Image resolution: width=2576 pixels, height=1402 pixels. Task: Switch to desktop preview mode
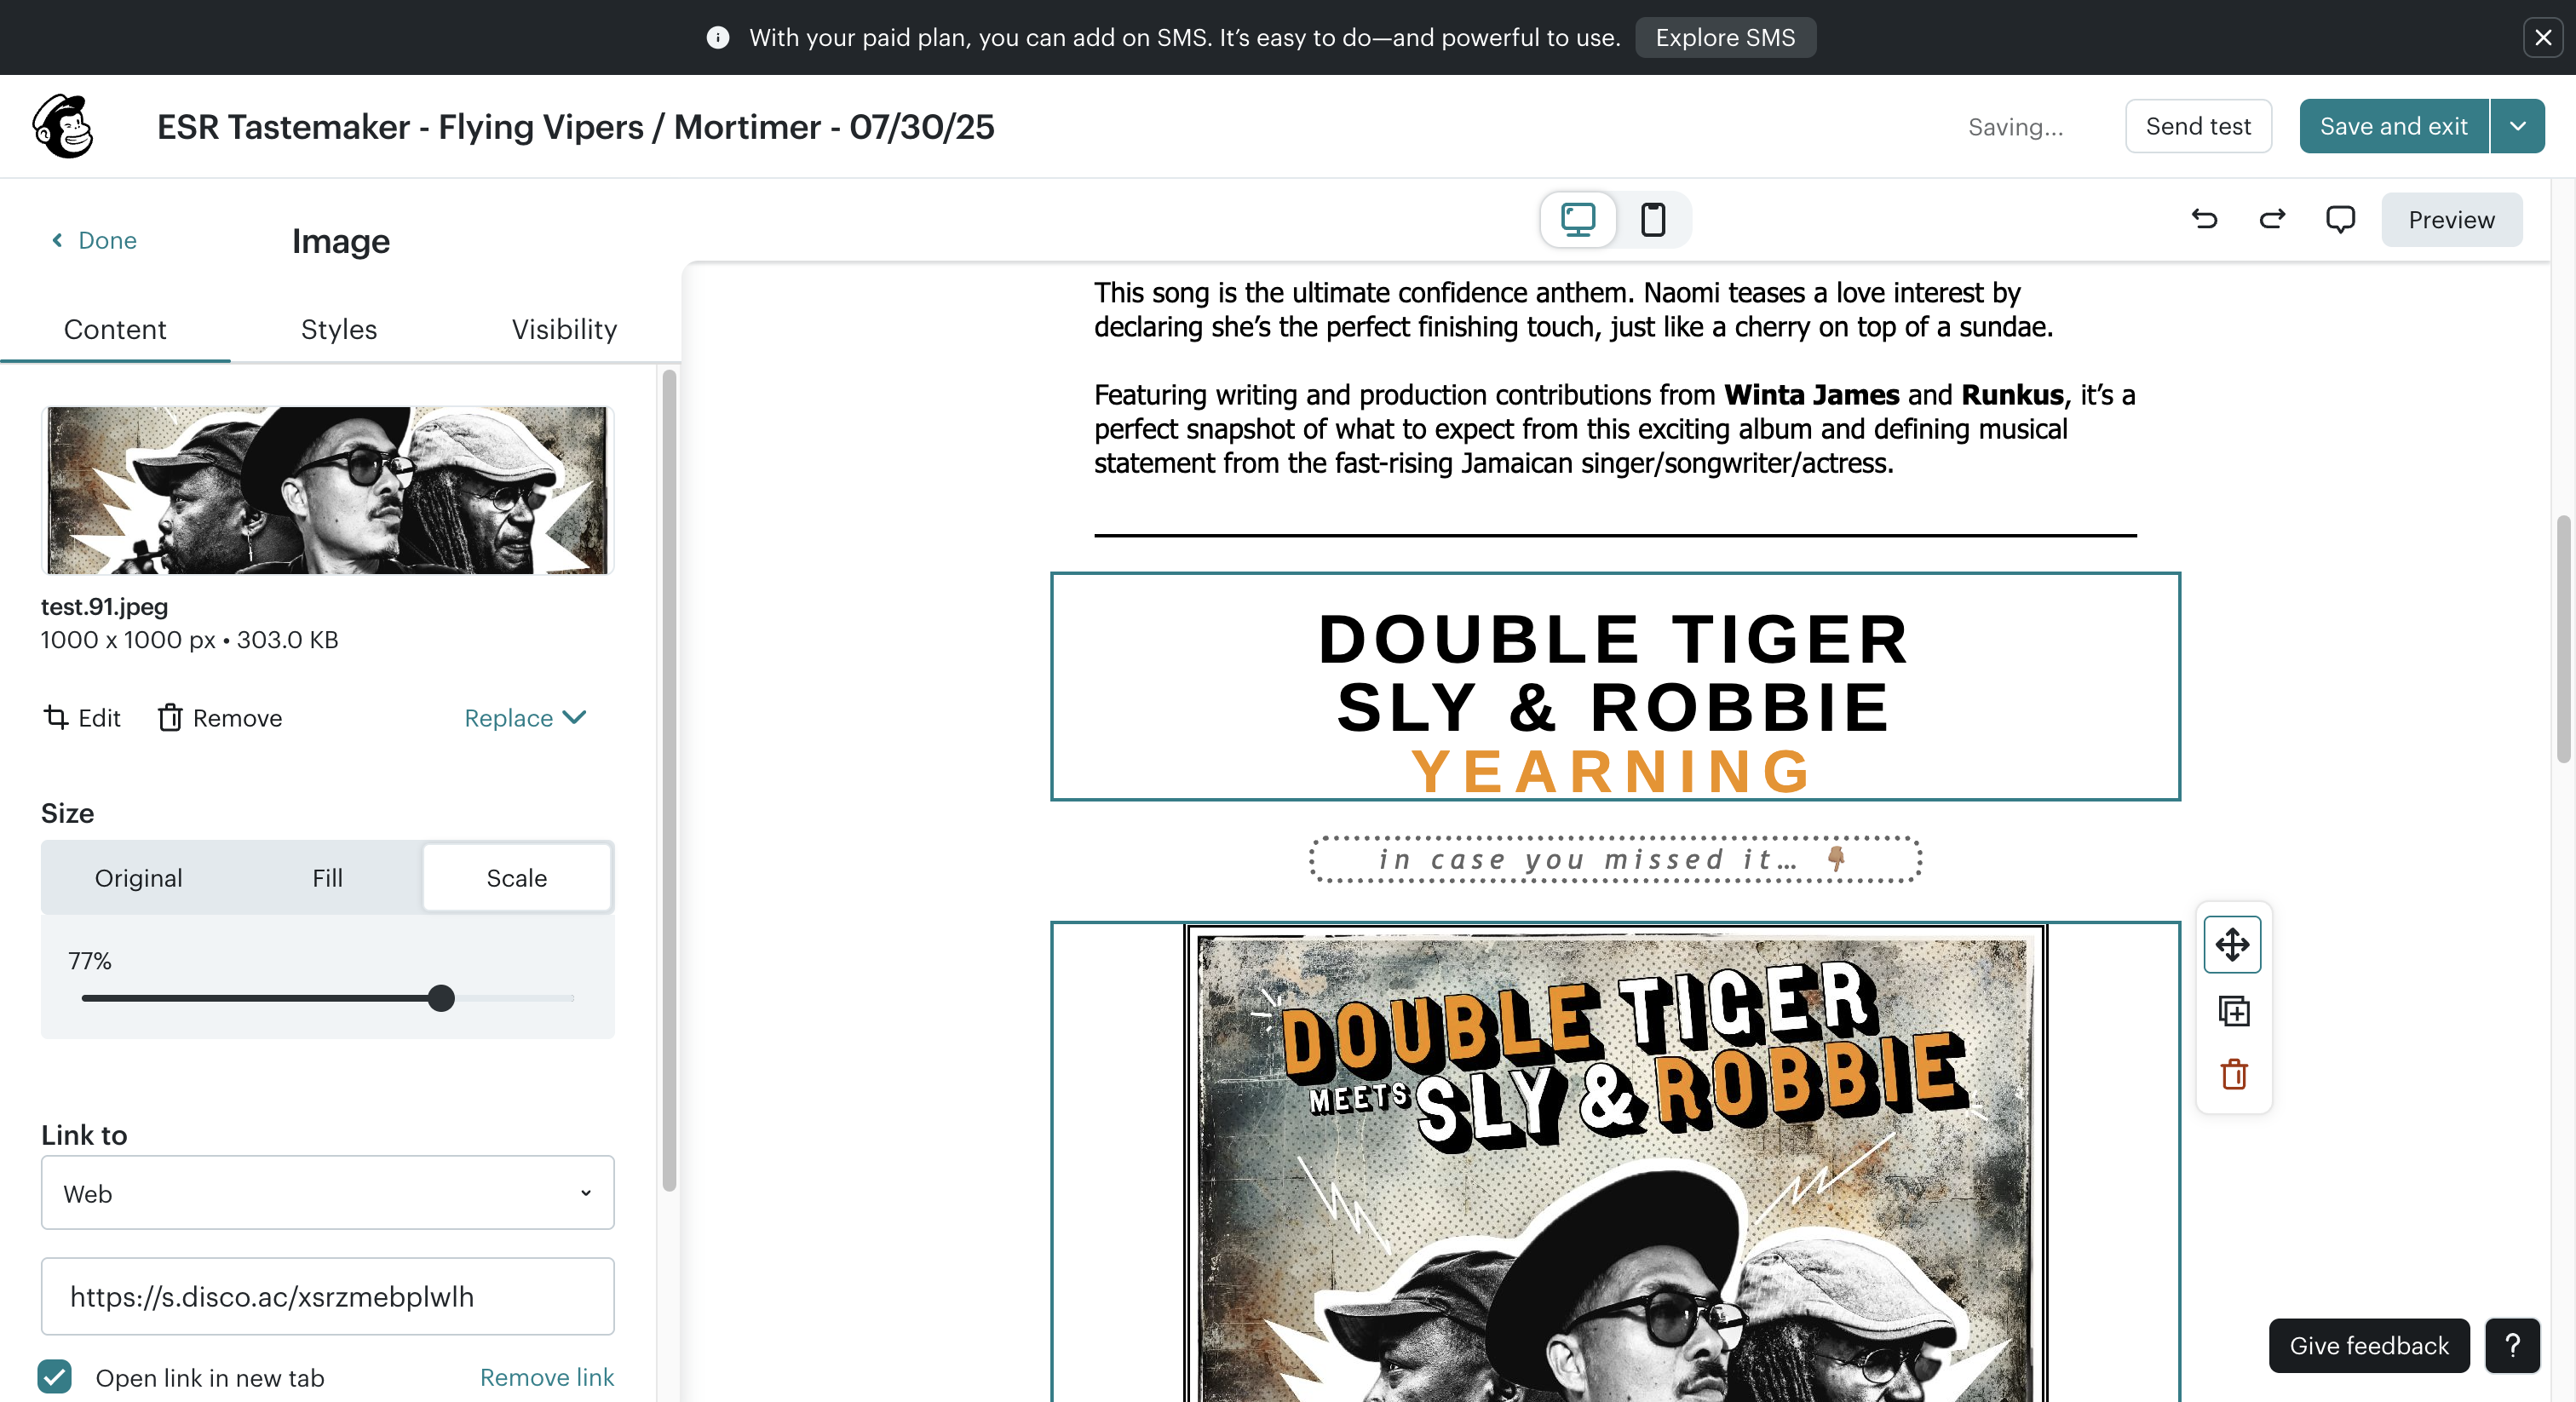click(x=1578, y=219)
